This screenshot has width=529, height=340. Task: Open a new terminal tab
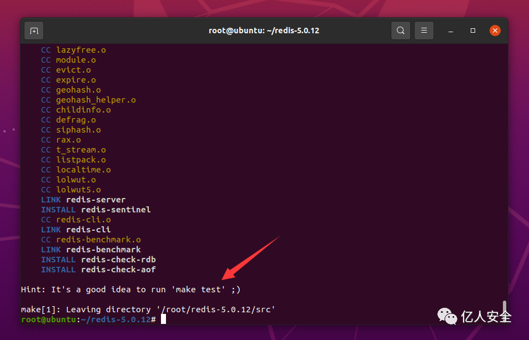(34, 31)
